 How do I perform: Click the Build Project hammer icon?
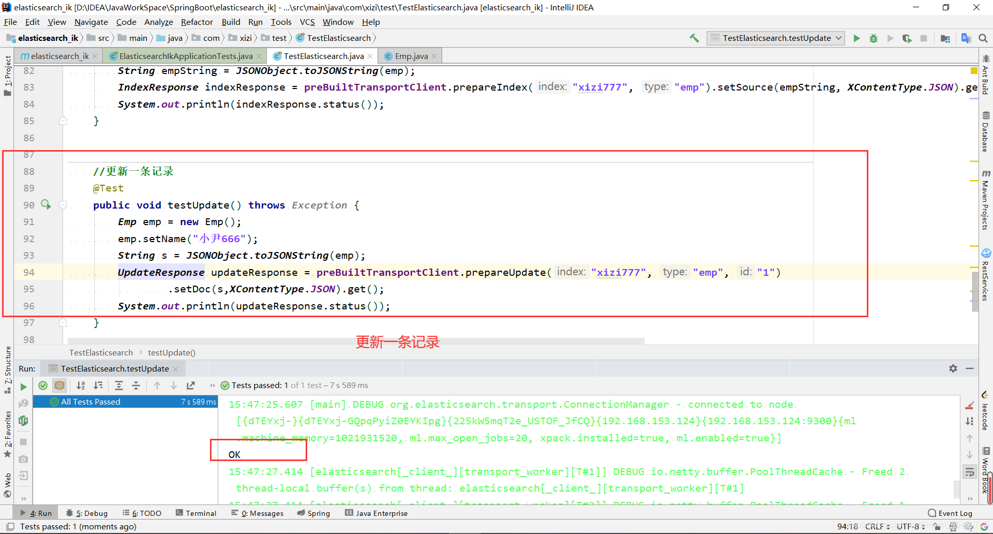click(x=694, y=38)
